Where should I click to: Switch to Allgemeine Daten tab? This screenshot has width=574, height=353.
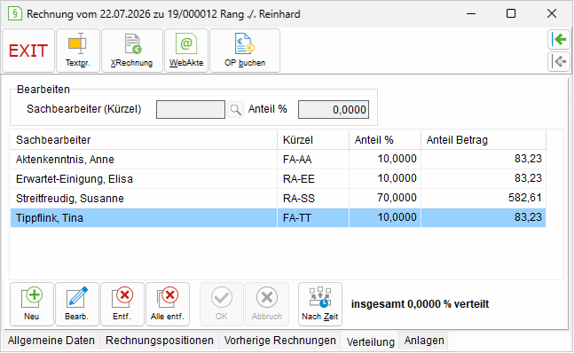pos(51,341)
